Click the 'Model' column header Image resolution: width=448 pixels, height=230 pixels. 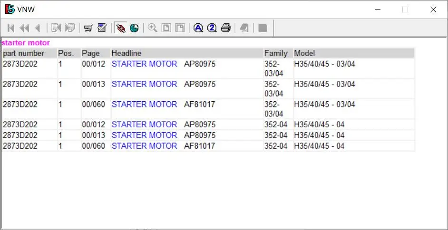pos(304,53)
